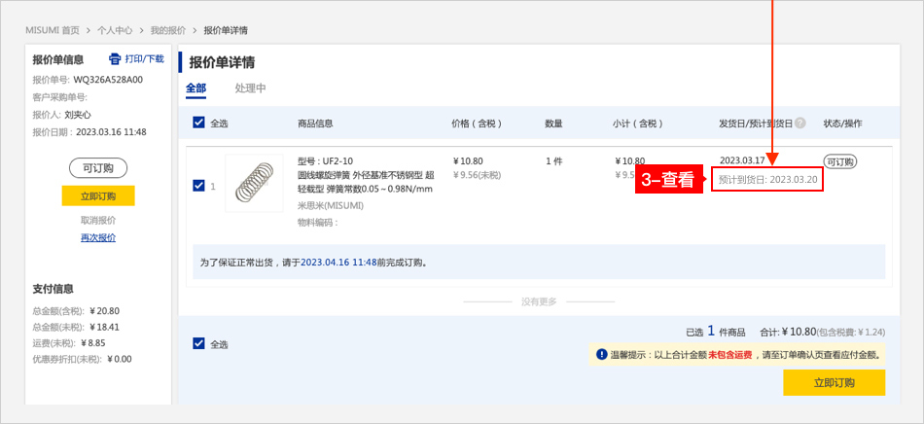The height and width of the screenshot is (424, 924).
Task: Click the printer icon beside 打印/下载
Action: pos(115,59)
